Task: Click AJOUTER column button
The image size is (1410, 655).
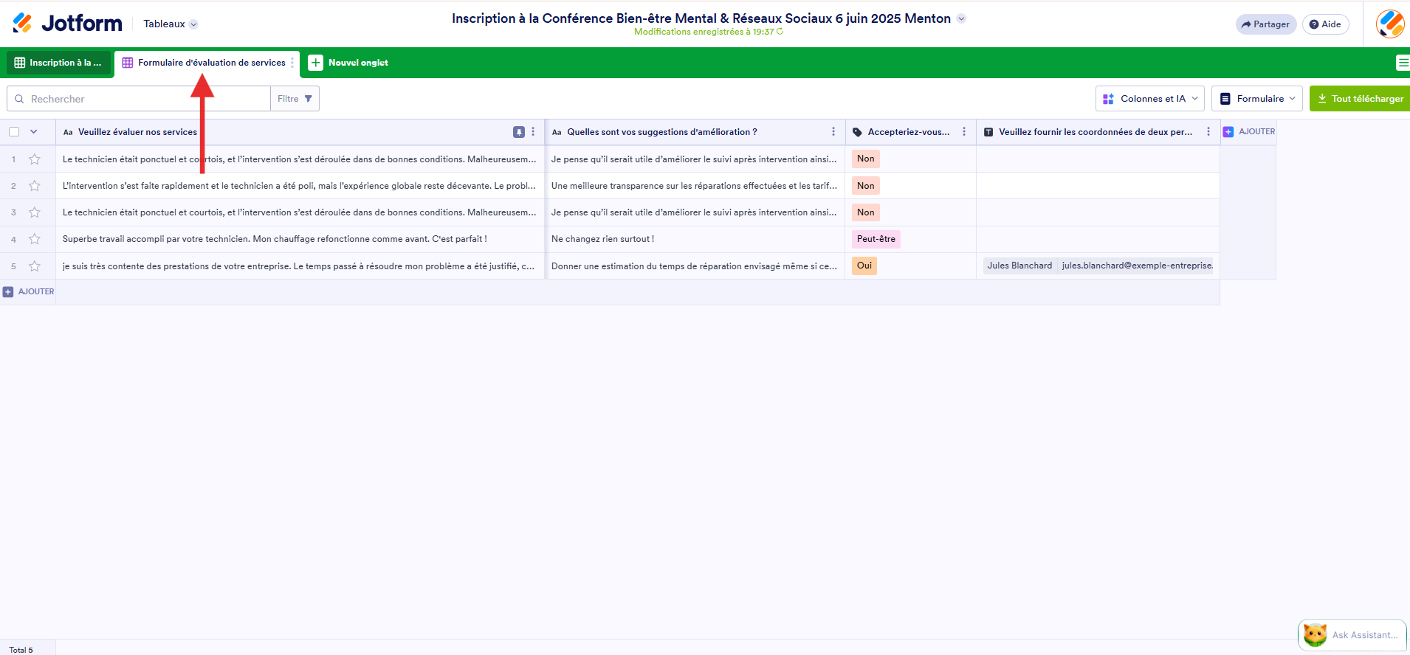Action: point(1248,132)
